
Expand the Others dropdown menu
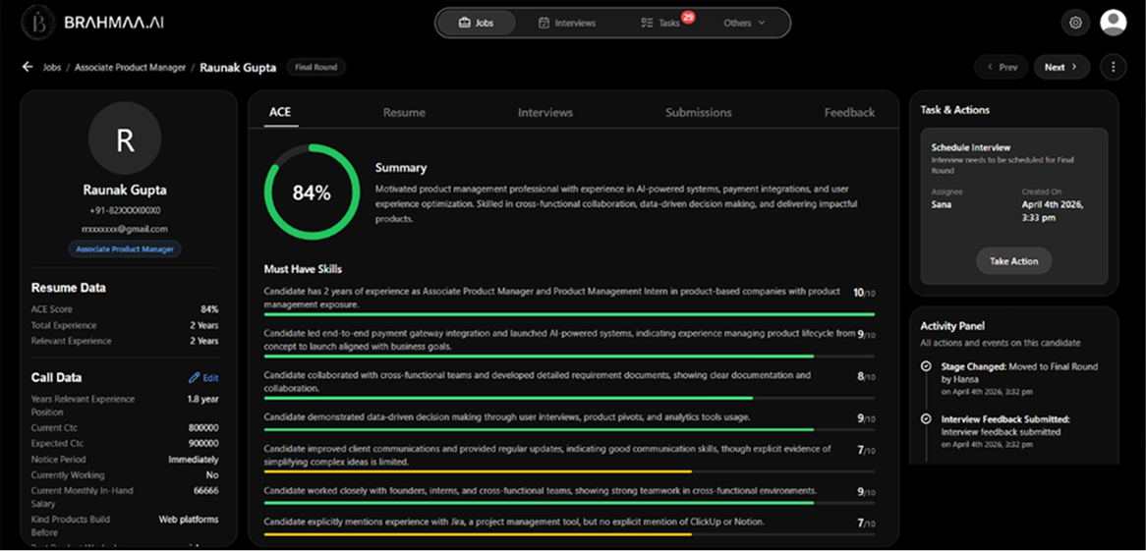click(745, 23)
